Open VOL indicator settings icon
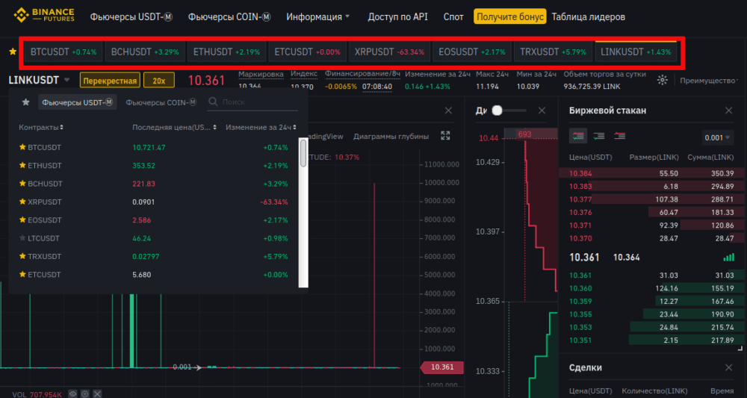This screenshot has height=398, width=747. coord(85,394)
